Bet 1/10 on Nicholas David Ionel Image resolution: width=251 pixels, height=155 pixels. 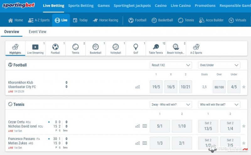(x=182, y=126)
